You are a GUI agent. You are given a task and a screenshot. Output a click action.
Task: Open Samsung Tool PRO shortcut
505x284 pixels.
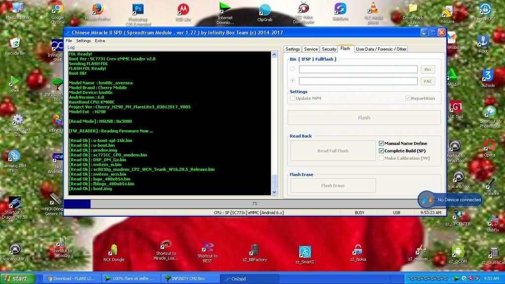(x=14, y=157)
